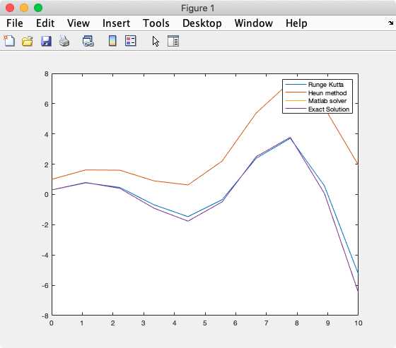Click the Runge Kutta legend entry
396x348 pixels.
[x=326, y=85]
